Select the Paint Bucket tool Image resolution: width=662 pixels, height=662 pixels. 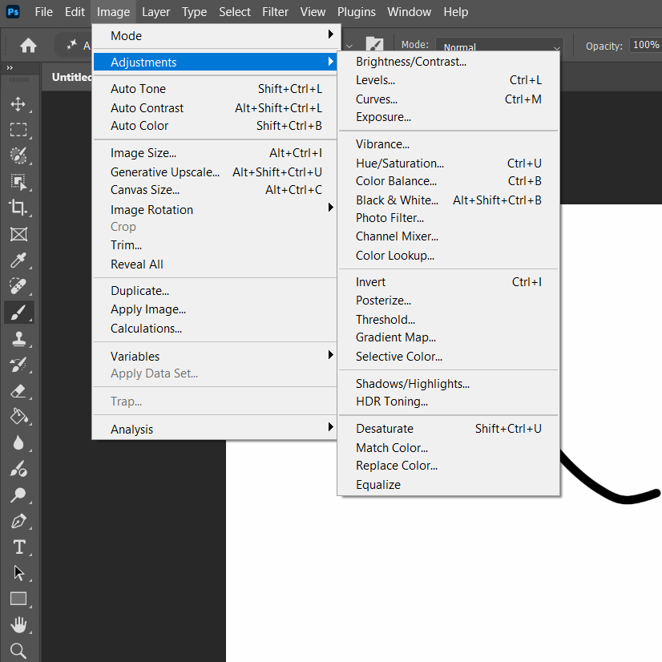[18, 417]
